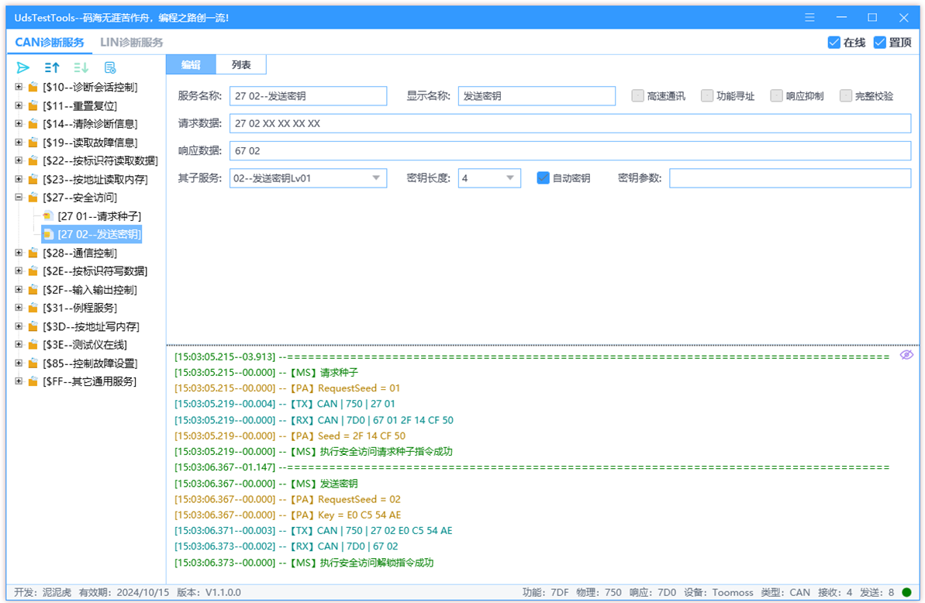925x603 pixels.
Task: Expand the $19 读取故障信息 node
Action: point(19,143)
